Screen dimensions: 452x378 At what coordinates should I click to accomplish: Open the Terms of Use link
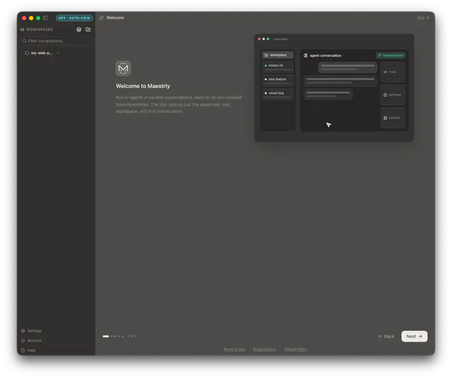click(234, 349)
